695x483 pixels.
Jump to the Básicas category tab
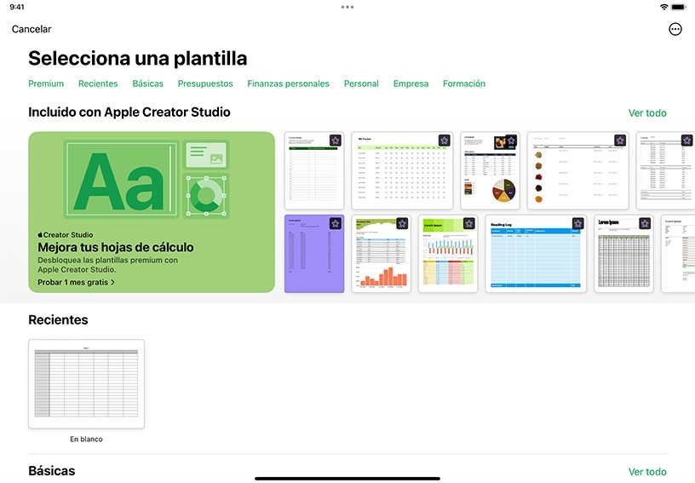pos(147,83)
